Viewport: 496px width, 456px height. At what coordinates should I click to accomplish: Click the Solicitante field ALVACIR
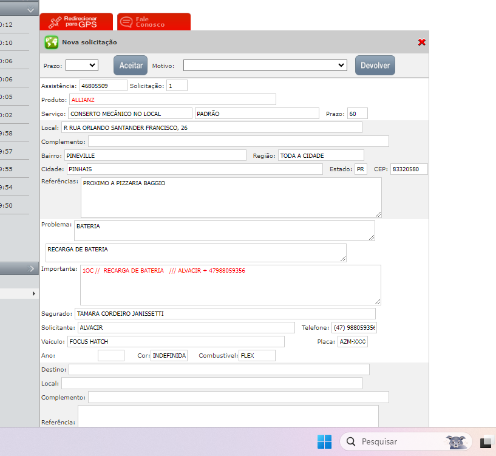pos(186,327)
